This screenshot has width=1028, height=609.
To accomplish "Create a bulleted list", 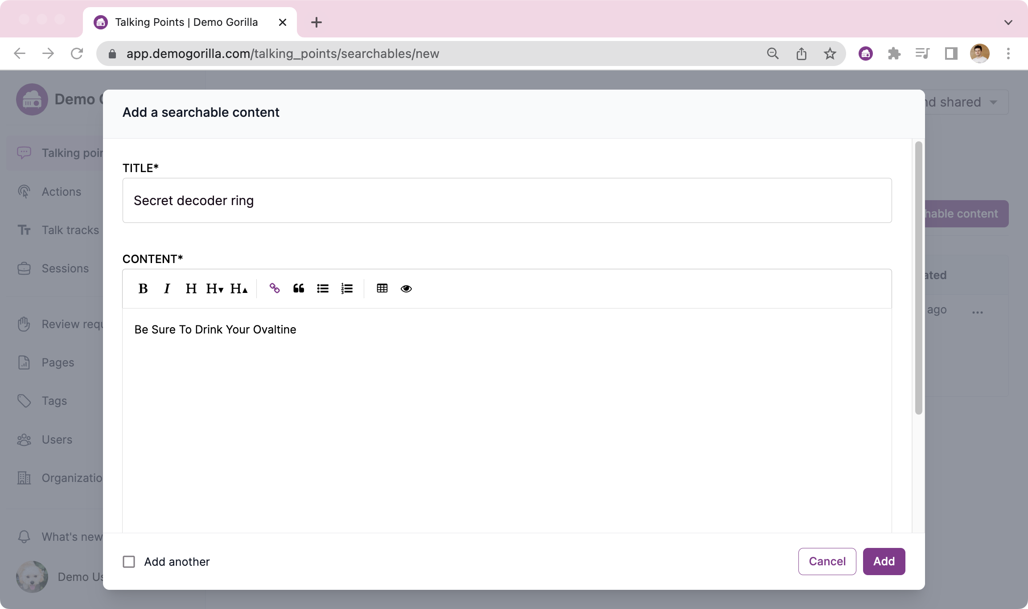I will pyautogui.click(x=323, y=289).
